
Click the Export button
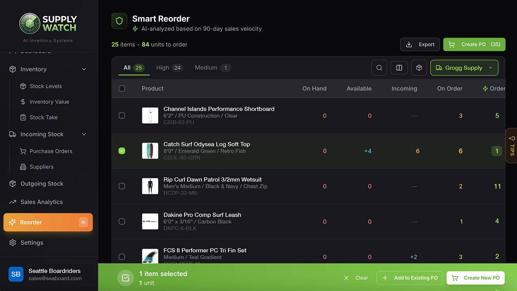420,45
